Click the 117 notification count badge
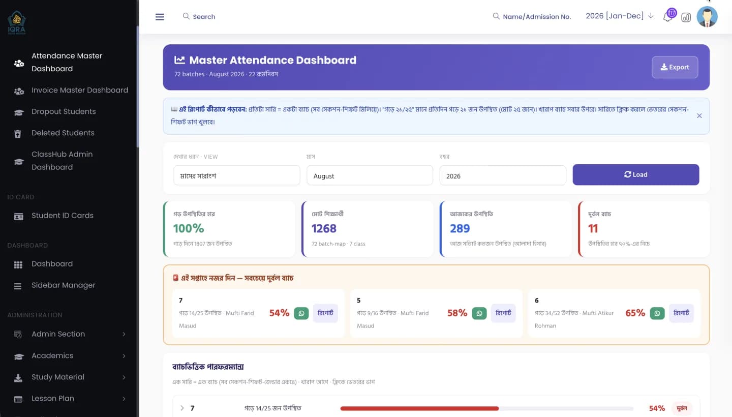This screenshot has height=417, width=732. 672,13
